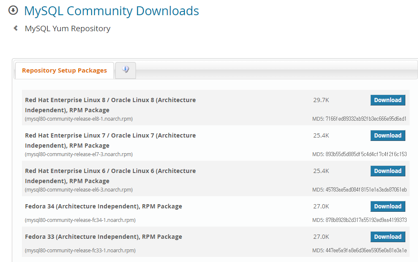418x262 pixels.
Task: Click 25.4K size in the Linux 6 row
Action: tap(321, 171)
